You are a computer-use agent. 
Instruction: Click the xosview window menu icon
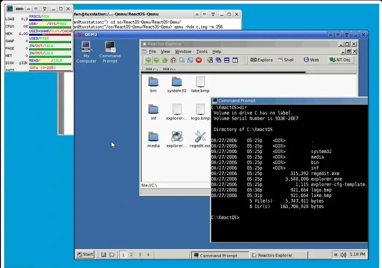click(x=9, y=9)
